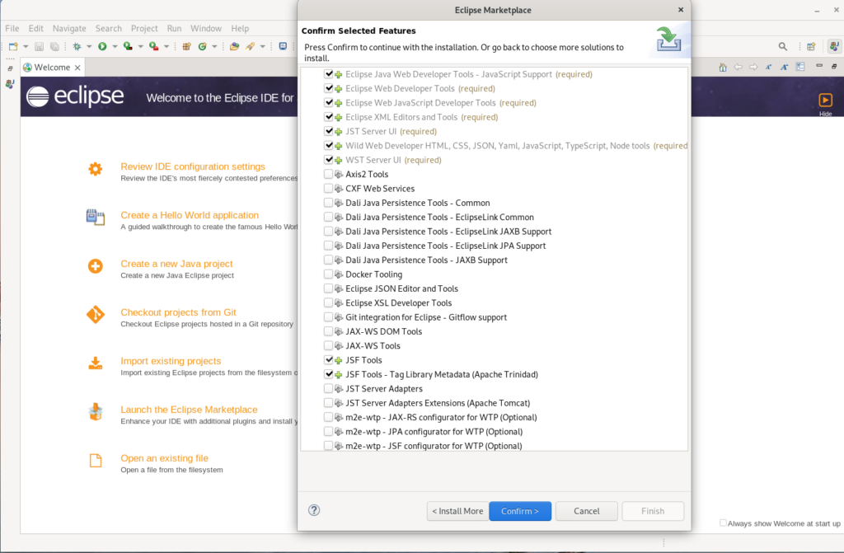Screen dimensions: 844x553
Task: Toggle Always show Welcome at start up
Action: (724, 523)
